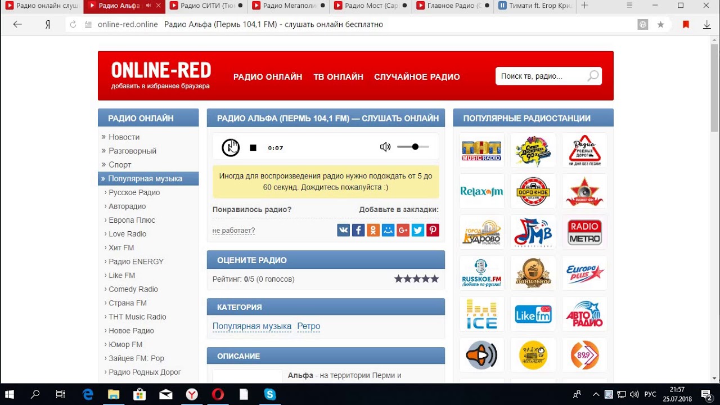
Task: Switch to the Радио Мегаполис browser tab
Action: [x=289, y=6]
